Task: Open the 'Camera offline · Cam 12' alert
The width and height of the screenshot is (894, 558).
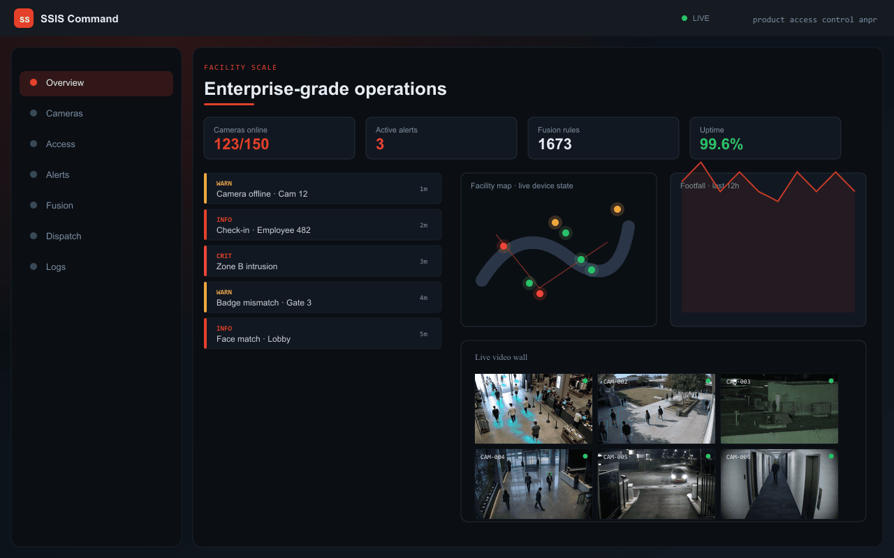Action: (323, 188)
